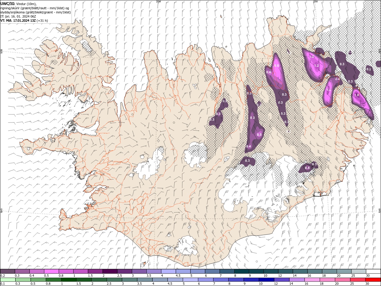Pick the bright red swatch at 30, lower legend

click(373, 280)
